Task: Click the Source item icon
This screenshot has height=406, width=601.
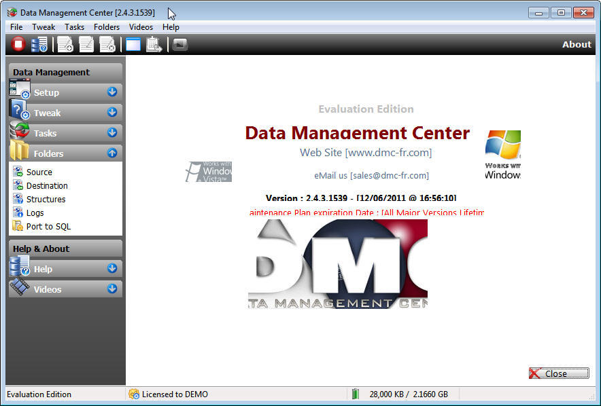Action: pos(18,172)
